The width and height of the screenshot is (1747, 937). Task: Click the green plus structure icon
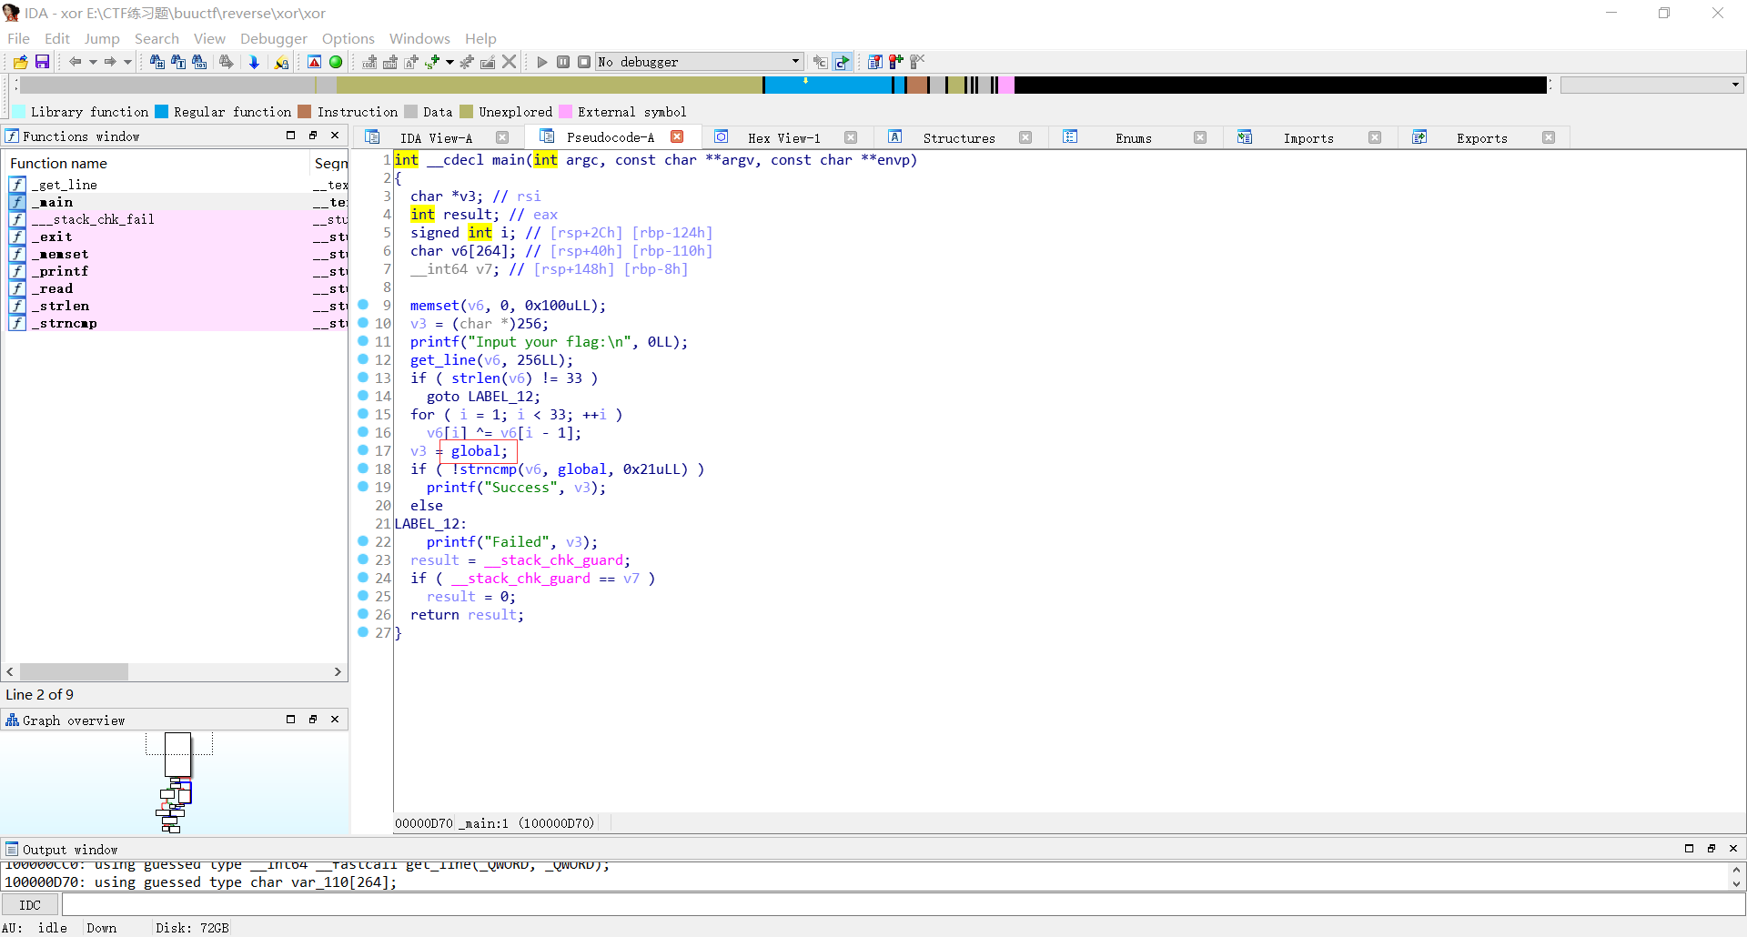click(x=432, y=62)
